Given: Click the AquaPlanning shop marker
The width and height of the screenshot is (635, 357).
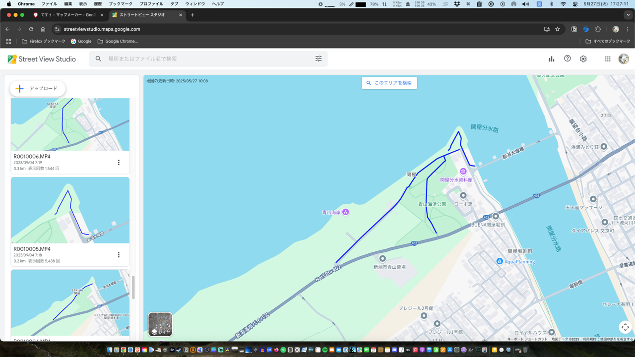Looking at the screenshot, I should [x=500, y=261].
